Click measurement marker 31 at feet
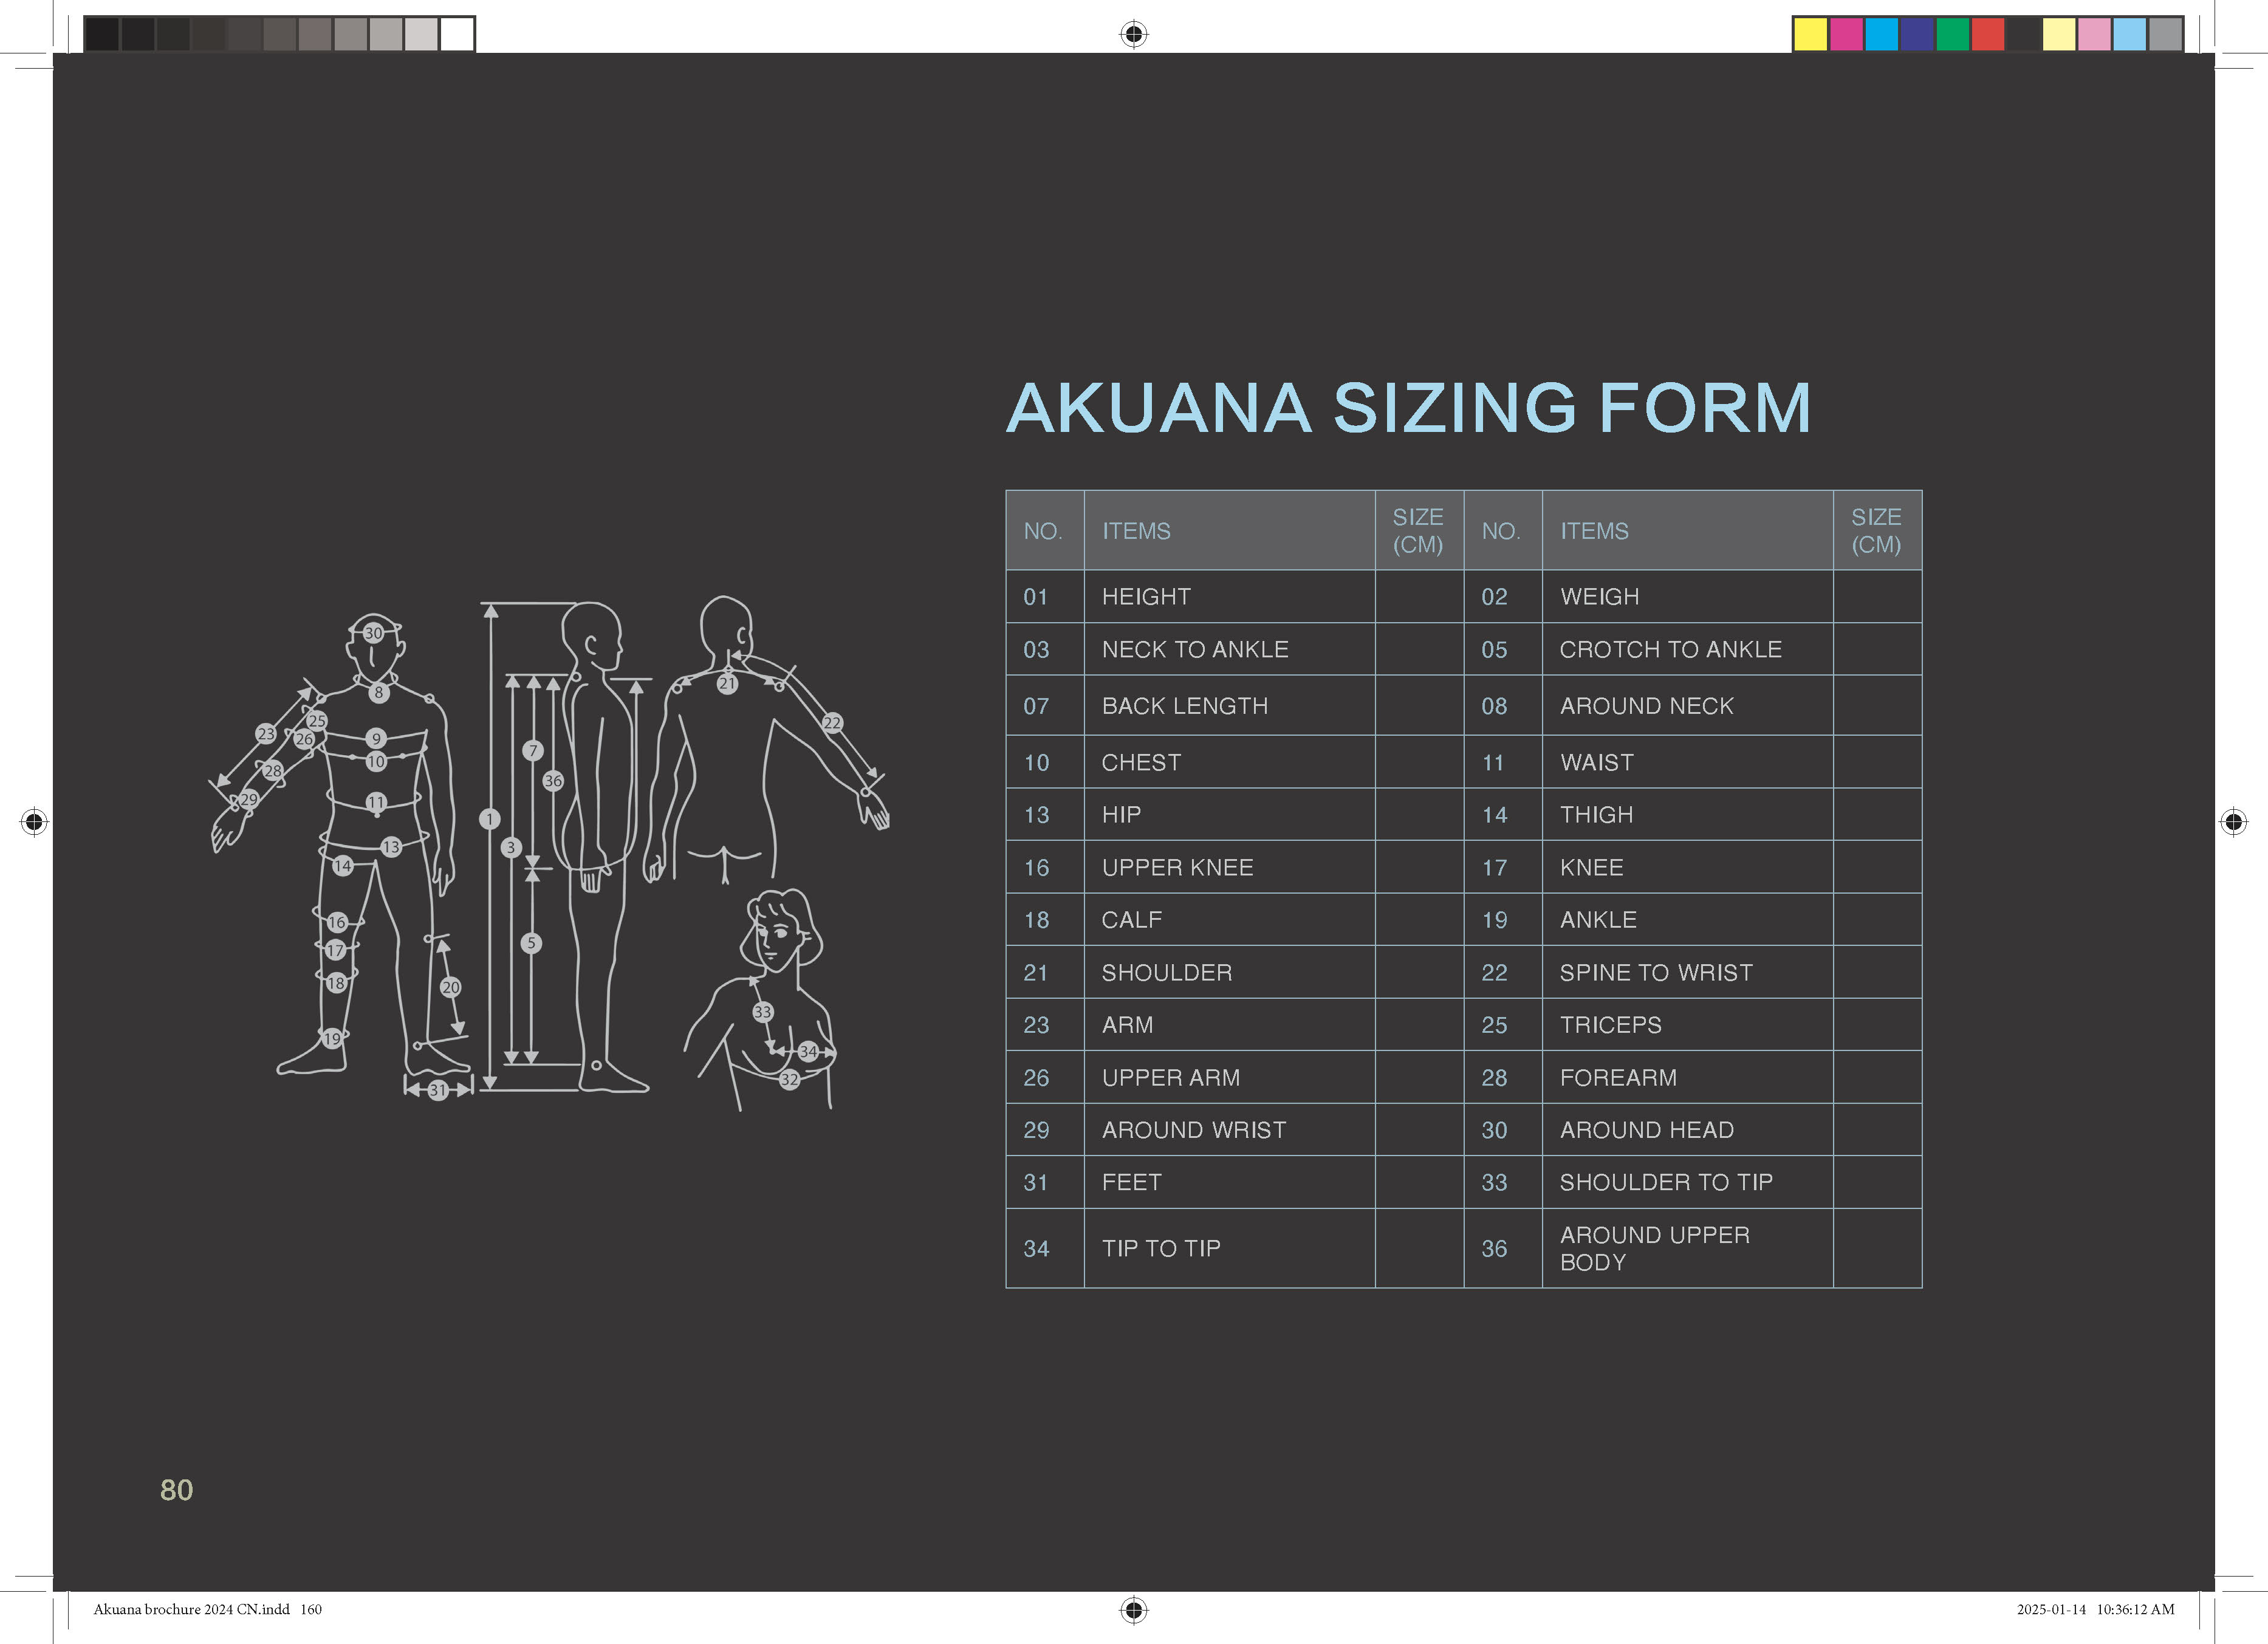Image resolution: width=2268 pixels, height=1644 pixels. [x=438, y=1090]
